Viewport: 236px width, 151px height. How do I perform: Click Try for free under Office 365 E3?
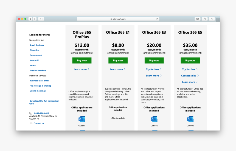pyautogui.click(x=154, y=69)
